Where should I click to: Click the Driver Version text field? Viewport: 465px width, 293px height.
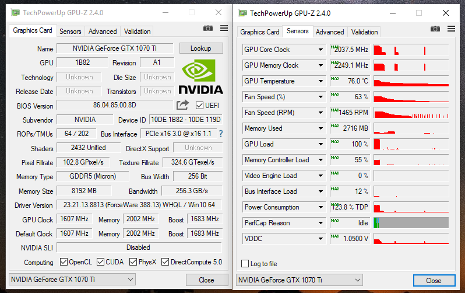pos(139,205)
